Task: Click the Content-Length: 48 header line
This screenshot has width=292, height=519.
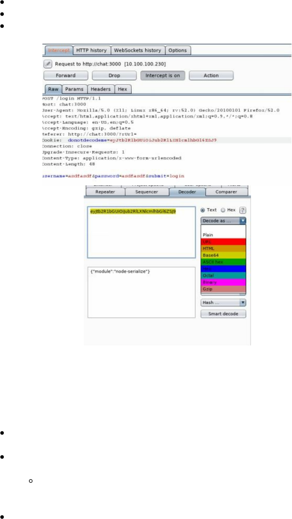Action: [68, 164]
